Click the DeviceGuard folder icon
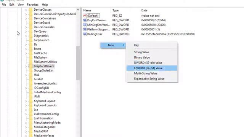The image size is (244, 137). click(x=30, y=23)
